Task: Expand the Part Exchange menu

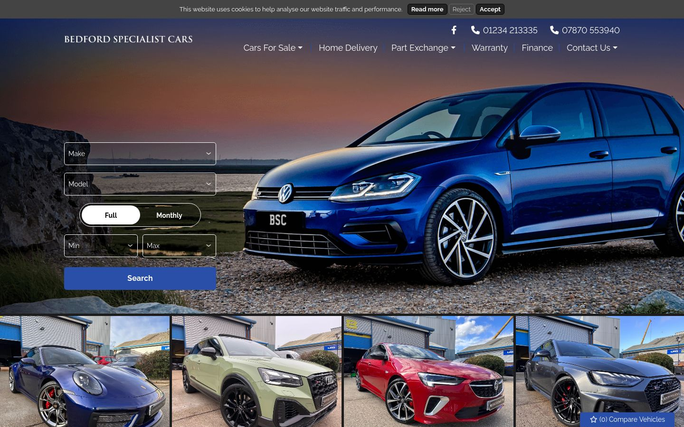Action: [423, 48]
